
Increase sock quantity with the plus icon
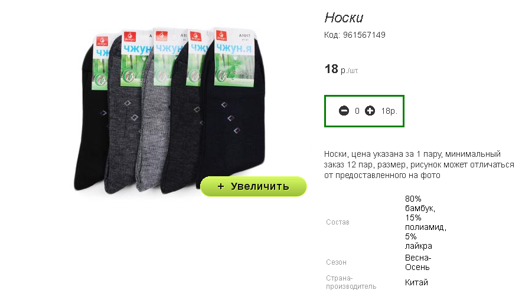tap(370, 111)
